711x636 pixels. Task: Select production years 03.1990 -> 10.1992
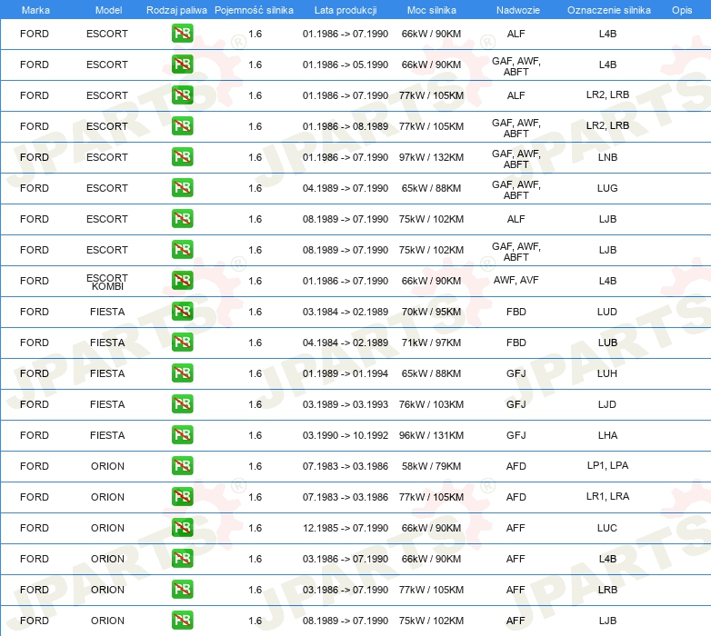click(345, 435)
